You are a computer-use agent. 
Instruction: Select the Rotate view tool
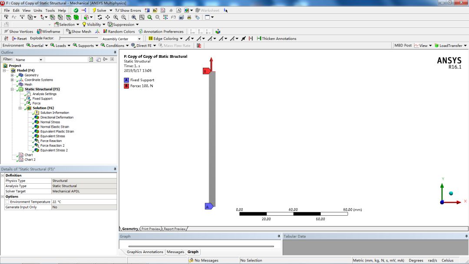coord(100,17)
